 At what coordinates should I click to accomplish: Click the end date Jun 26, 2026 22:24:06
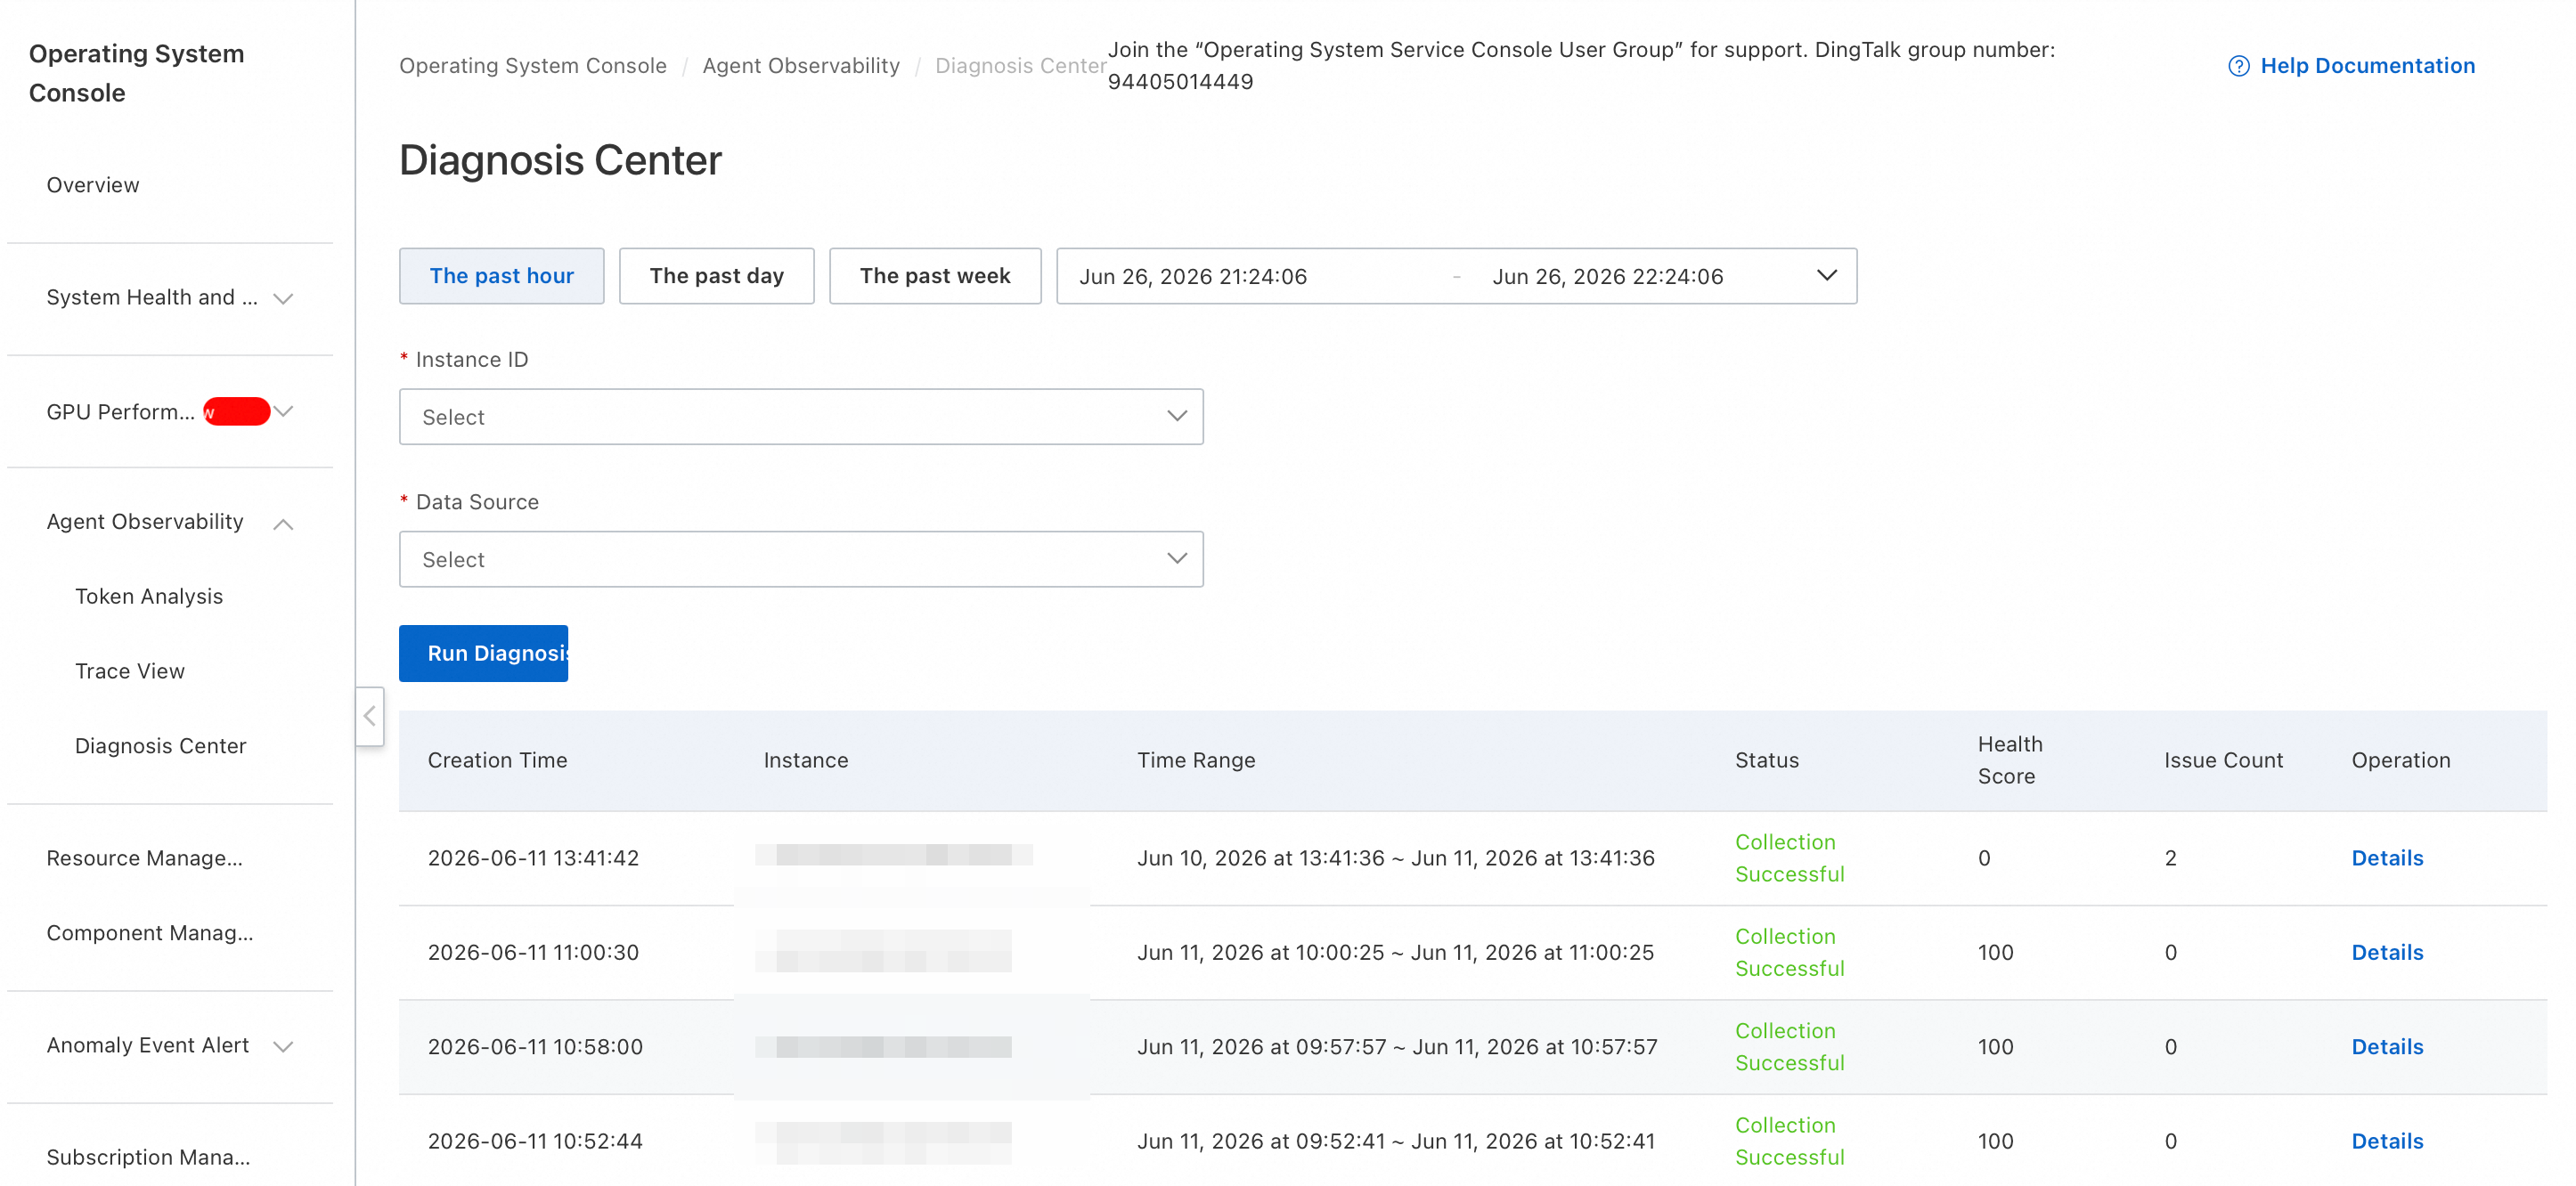click(x=1607, y=276)
